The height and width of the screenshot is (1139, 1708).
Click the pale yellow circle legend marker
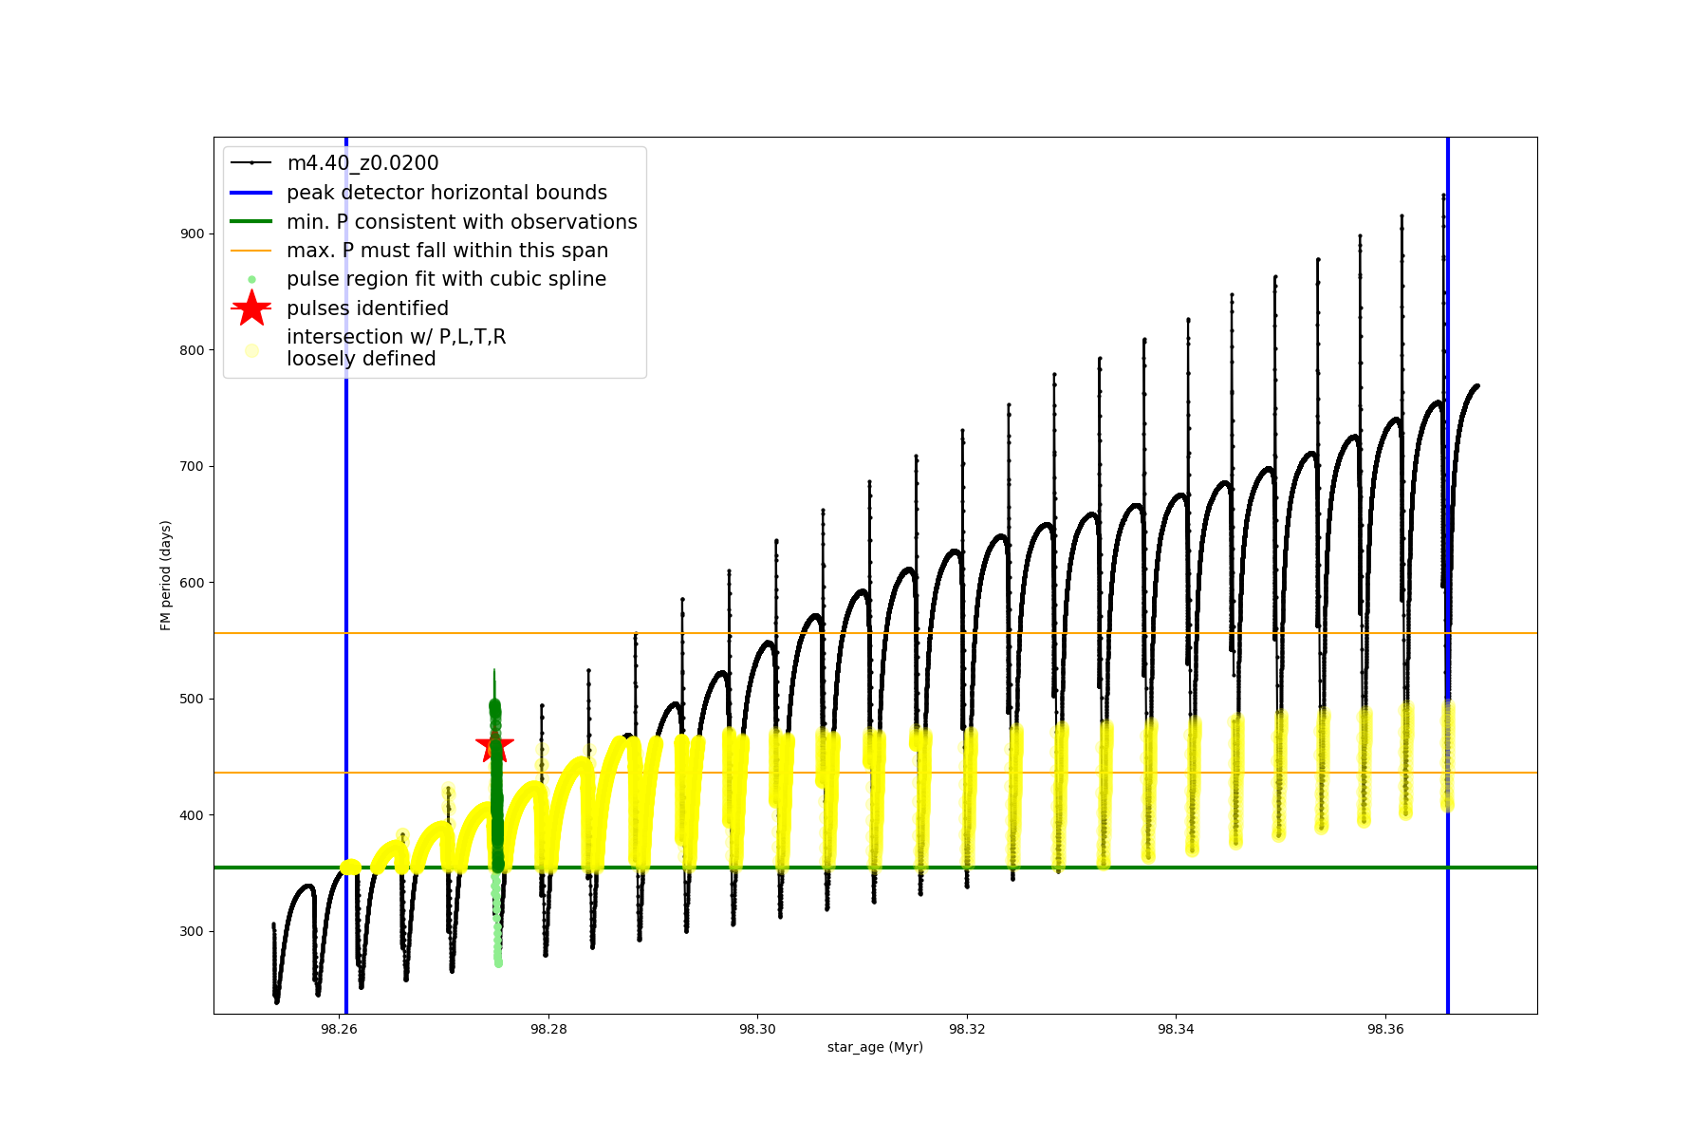click(x=251, y=350)
